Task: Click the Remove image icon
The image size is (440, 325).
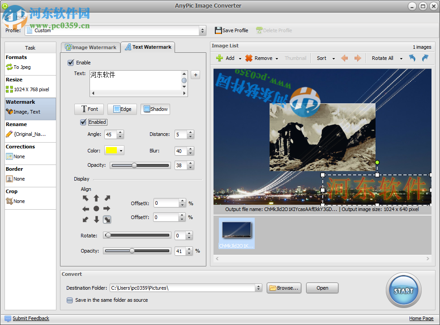Action: (x=249, y=58)
